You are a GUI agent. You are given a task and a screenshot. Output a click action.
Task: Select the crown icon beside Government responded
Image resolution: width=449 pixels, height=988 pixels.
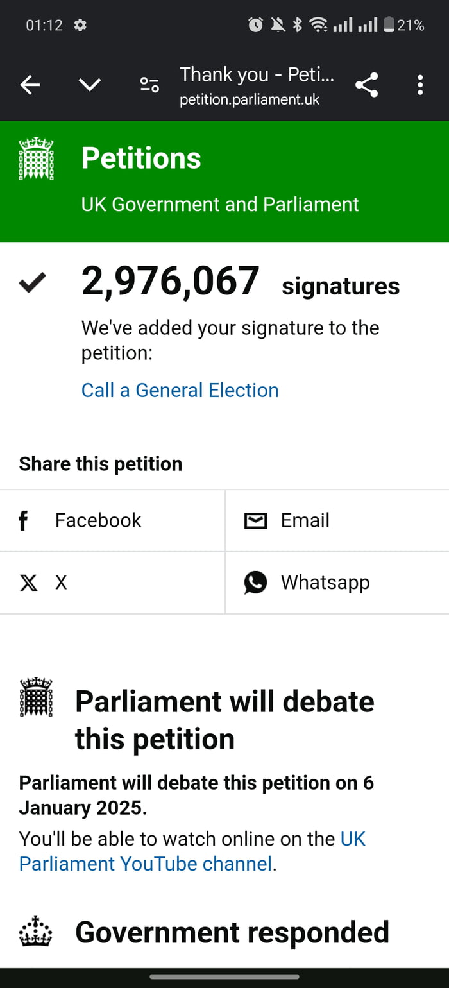pyautogui.click(x=35, y=932)
